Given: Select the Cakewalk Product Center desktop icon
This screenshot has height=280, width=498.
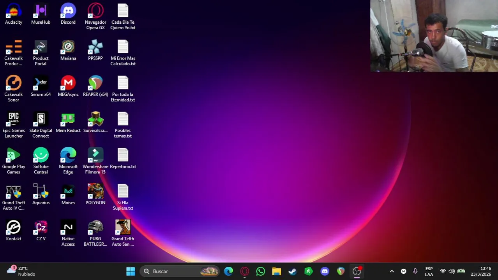Looking at the screenshot, I should [x=14, y=53].
